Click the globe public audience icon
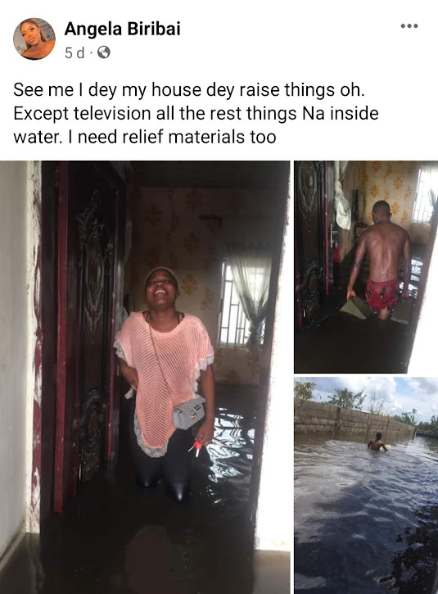The width and height of the screenshot is (438, 594). (x=104, y=52)
